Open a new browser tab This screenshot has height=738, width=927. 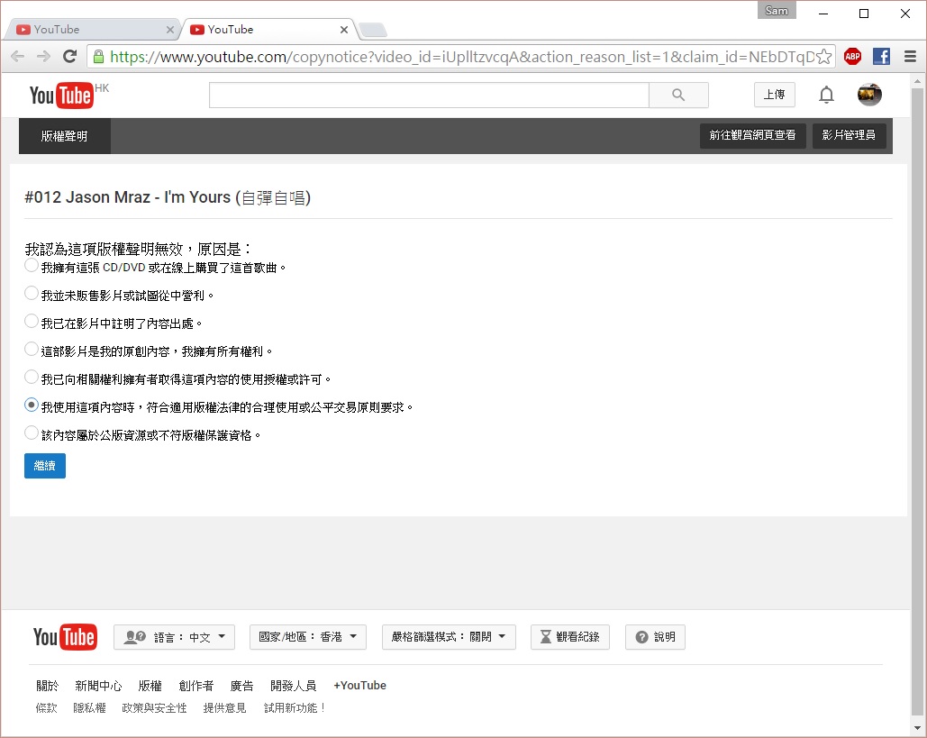(372, 30)
